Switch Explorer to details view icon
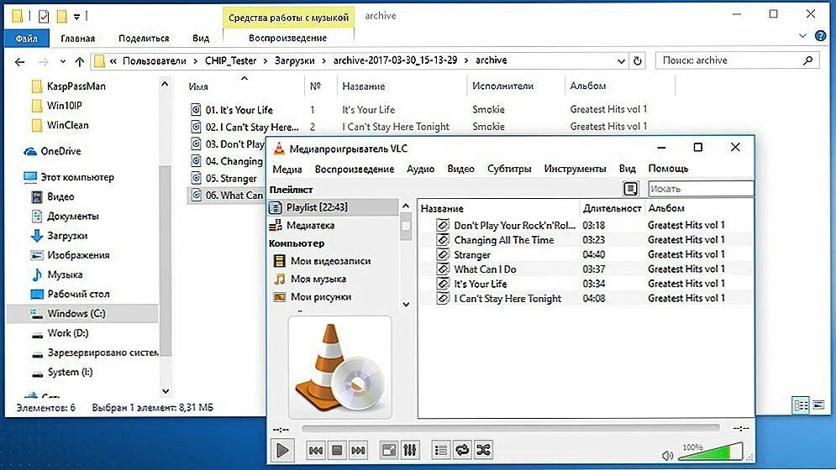 (x=801, y=405)
